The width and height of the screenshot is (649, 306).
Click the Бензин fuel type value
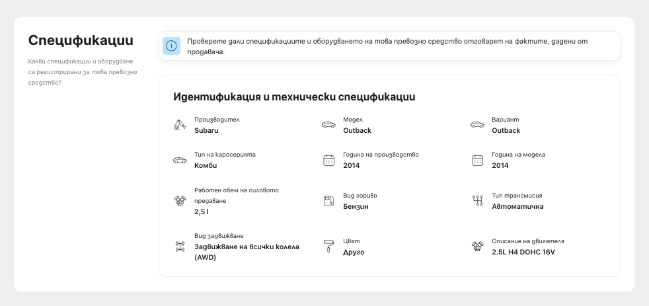click(x=356, y=207)
